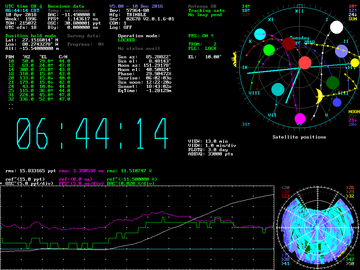
Task: Click the green LOCKED operation mode text
Action: [126, 40]
